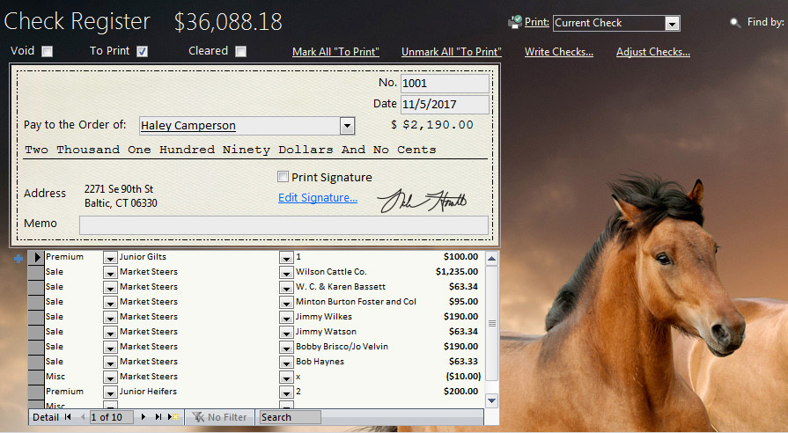Open the Pay to the Order of dropdown

[347, 126]
